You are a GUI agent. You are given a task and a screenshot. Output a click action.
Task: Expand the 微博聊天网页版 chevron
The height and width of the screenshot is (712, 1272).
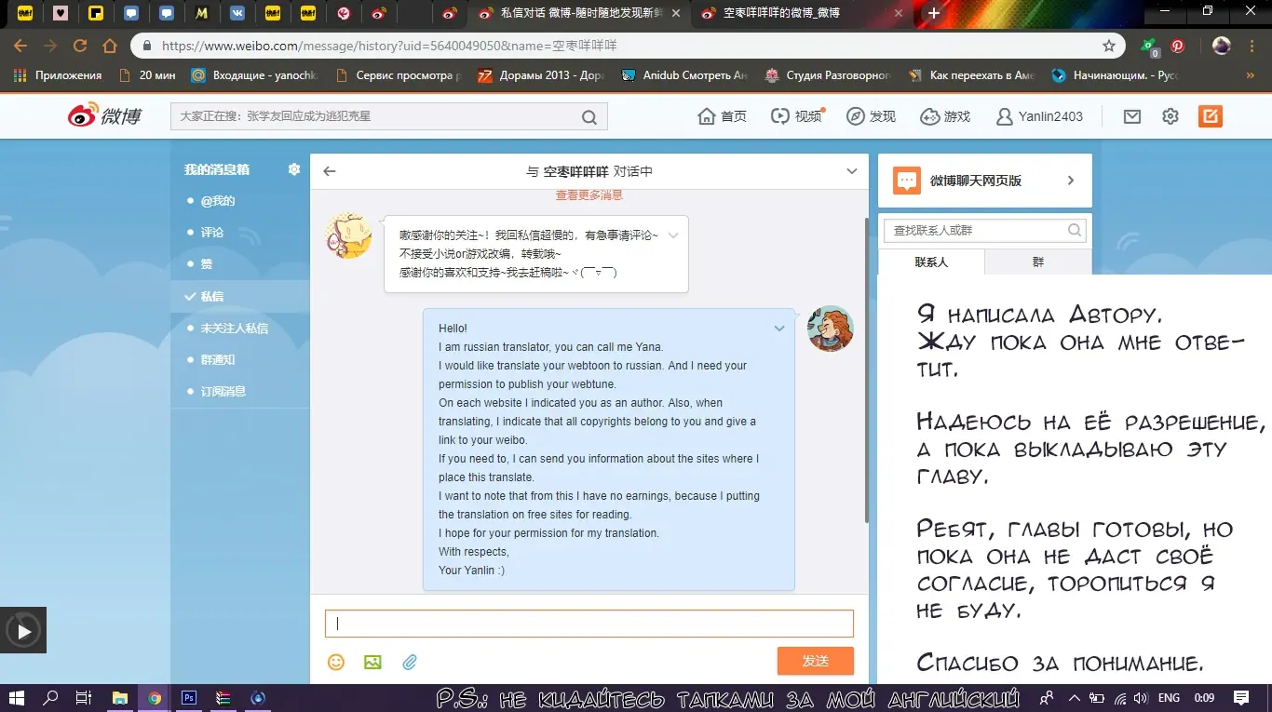tap(1071, 181)
